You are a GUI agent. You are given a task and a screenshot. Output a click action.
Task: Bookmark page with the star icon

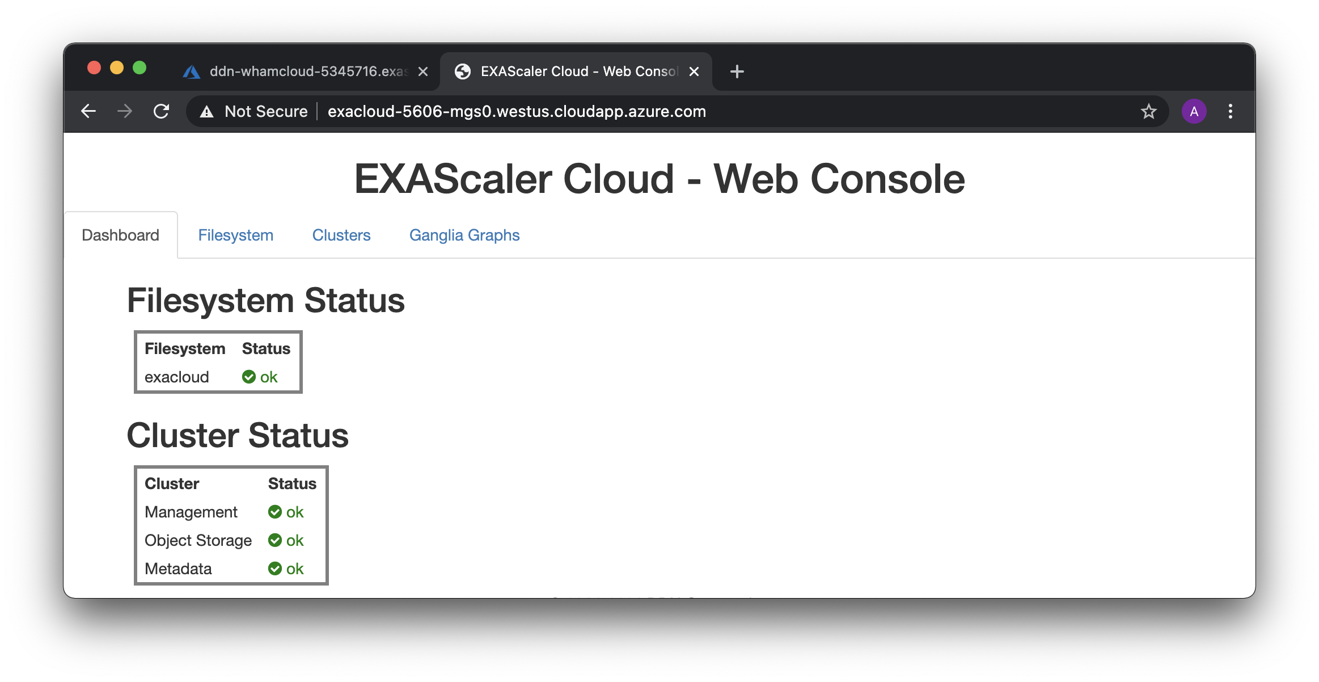tap(1148, 111)
